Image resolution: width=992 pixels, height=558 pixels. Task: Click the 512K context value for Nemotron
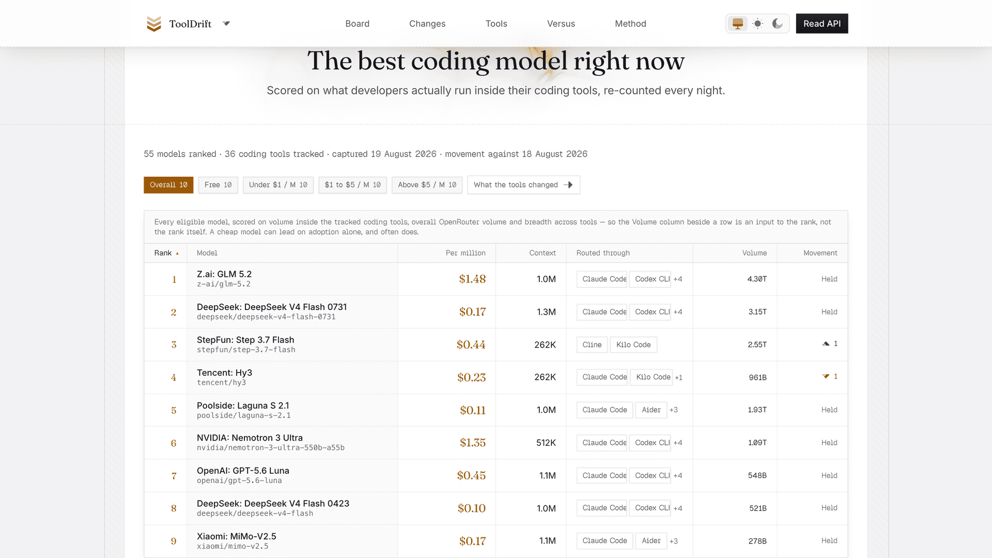pyautogui.click(x=546, y=443)
